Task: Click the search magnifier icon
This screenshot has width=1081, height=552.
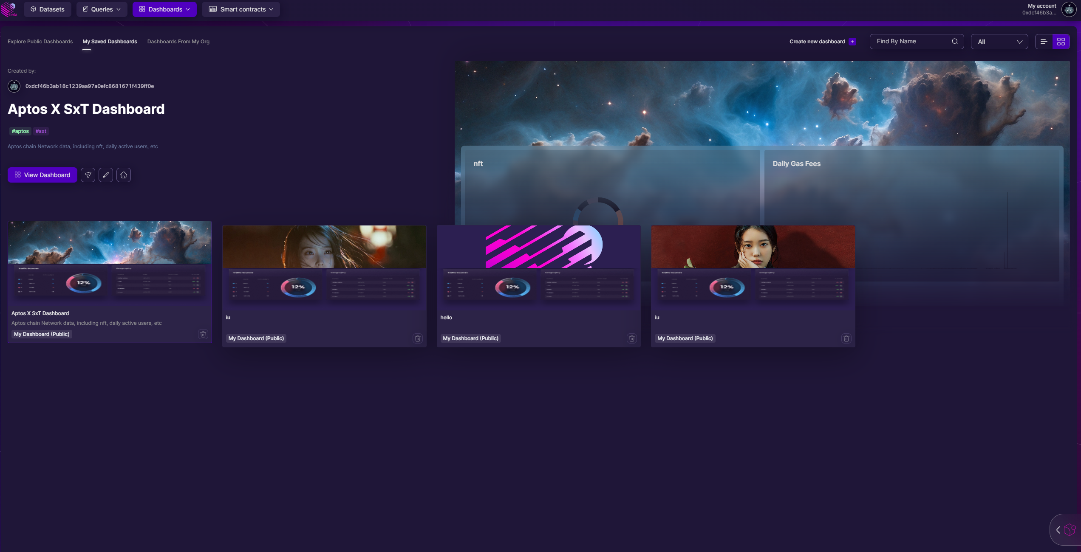Action: (955, 42)
